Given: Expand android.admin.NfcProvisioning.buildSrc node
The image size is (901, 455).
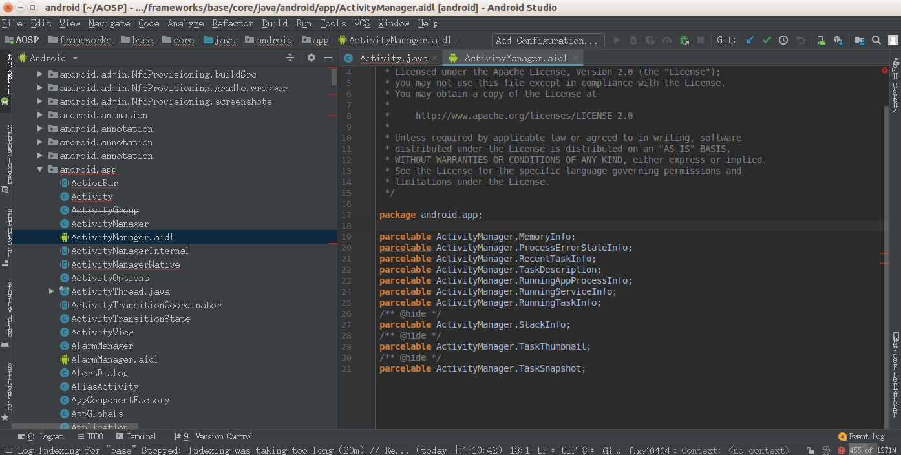Looking at the screenshot, I should [x=40, y=74].
